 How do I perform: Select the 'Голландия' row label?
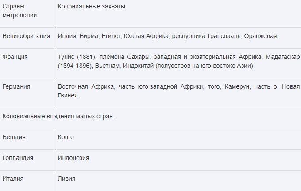tap(18, 158)
